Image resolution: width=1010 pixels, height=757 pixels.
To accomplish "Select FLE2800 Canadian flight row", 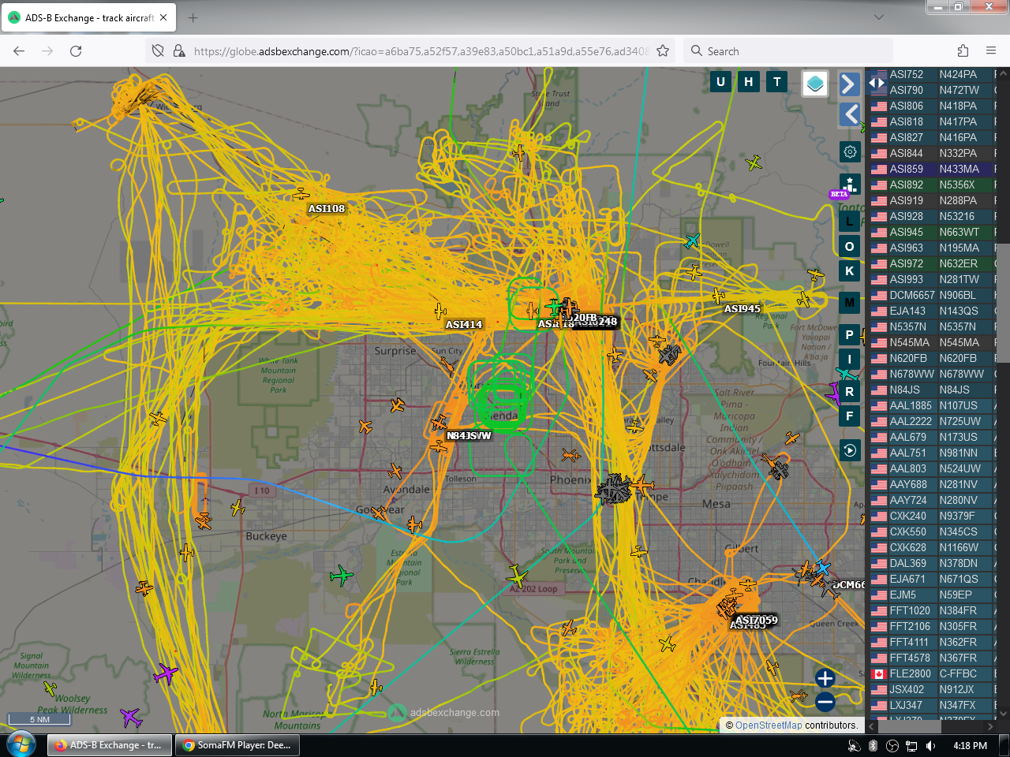I will pyautogui.click(x=933, y=673).
